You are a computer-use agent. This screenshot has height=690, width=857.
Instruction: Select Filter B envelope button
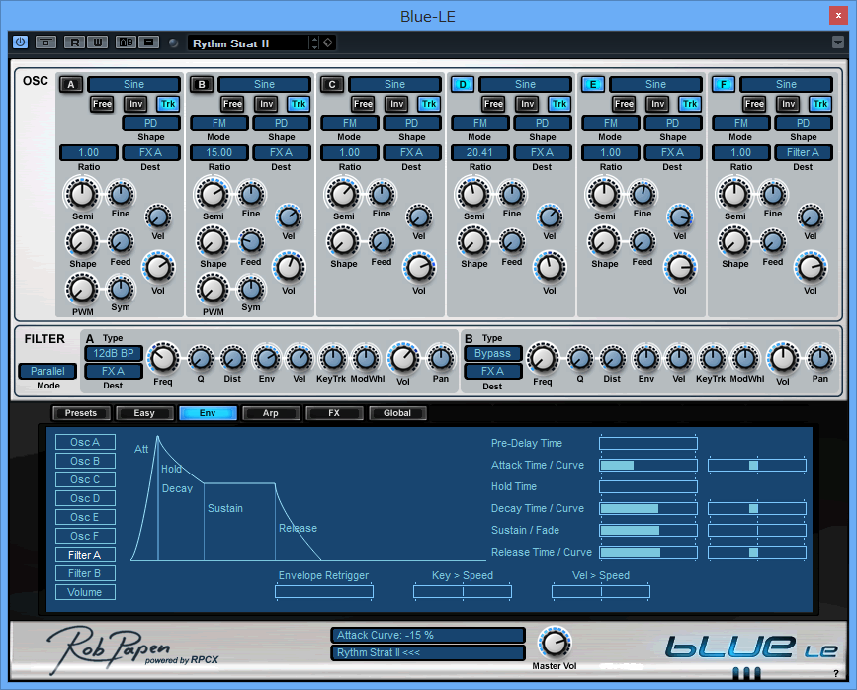point(85,573)
